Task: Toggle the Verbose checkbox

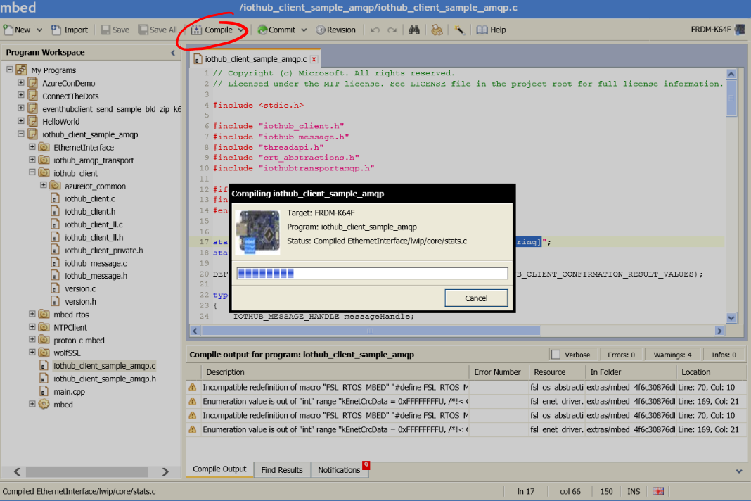Action: pos(556,355)
